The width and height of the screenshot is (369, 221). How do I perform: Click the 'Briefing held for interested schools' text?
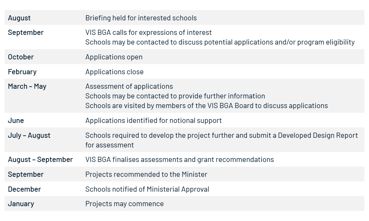click(x=141, y=18)
